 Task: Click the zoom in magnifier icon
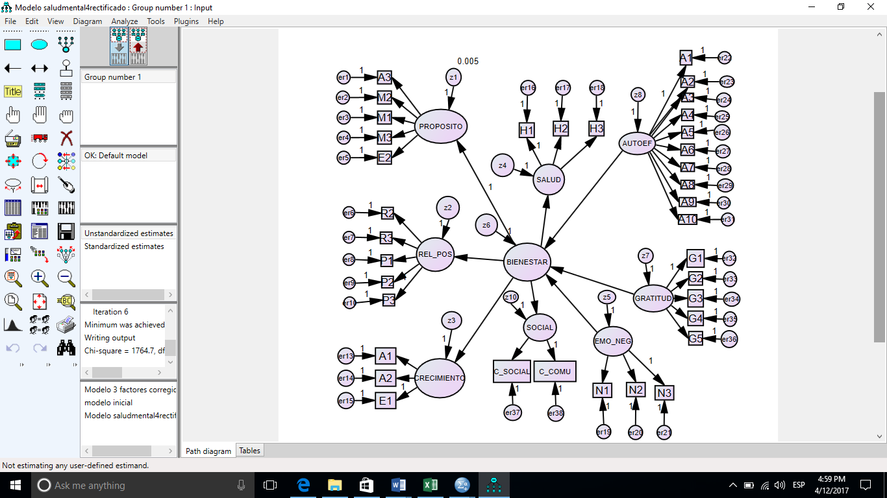pyautogui.click(x=40, y=278)
